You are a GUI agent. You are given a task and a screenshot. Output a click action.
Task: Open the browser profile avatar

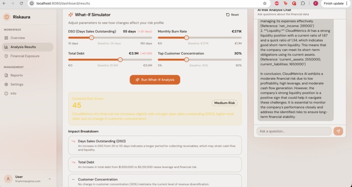pyautogui.click(x=316, y=3)
